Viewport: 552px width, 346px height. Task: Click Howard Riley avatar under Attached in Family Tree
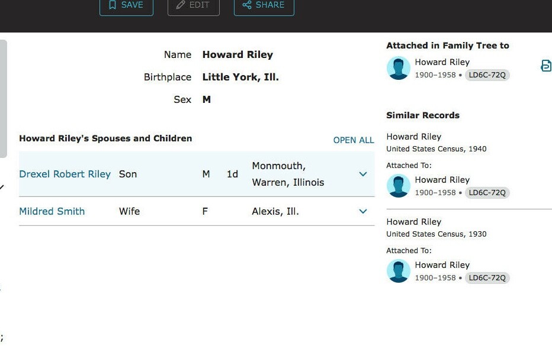pyautogui.click(x=398, y=68)
